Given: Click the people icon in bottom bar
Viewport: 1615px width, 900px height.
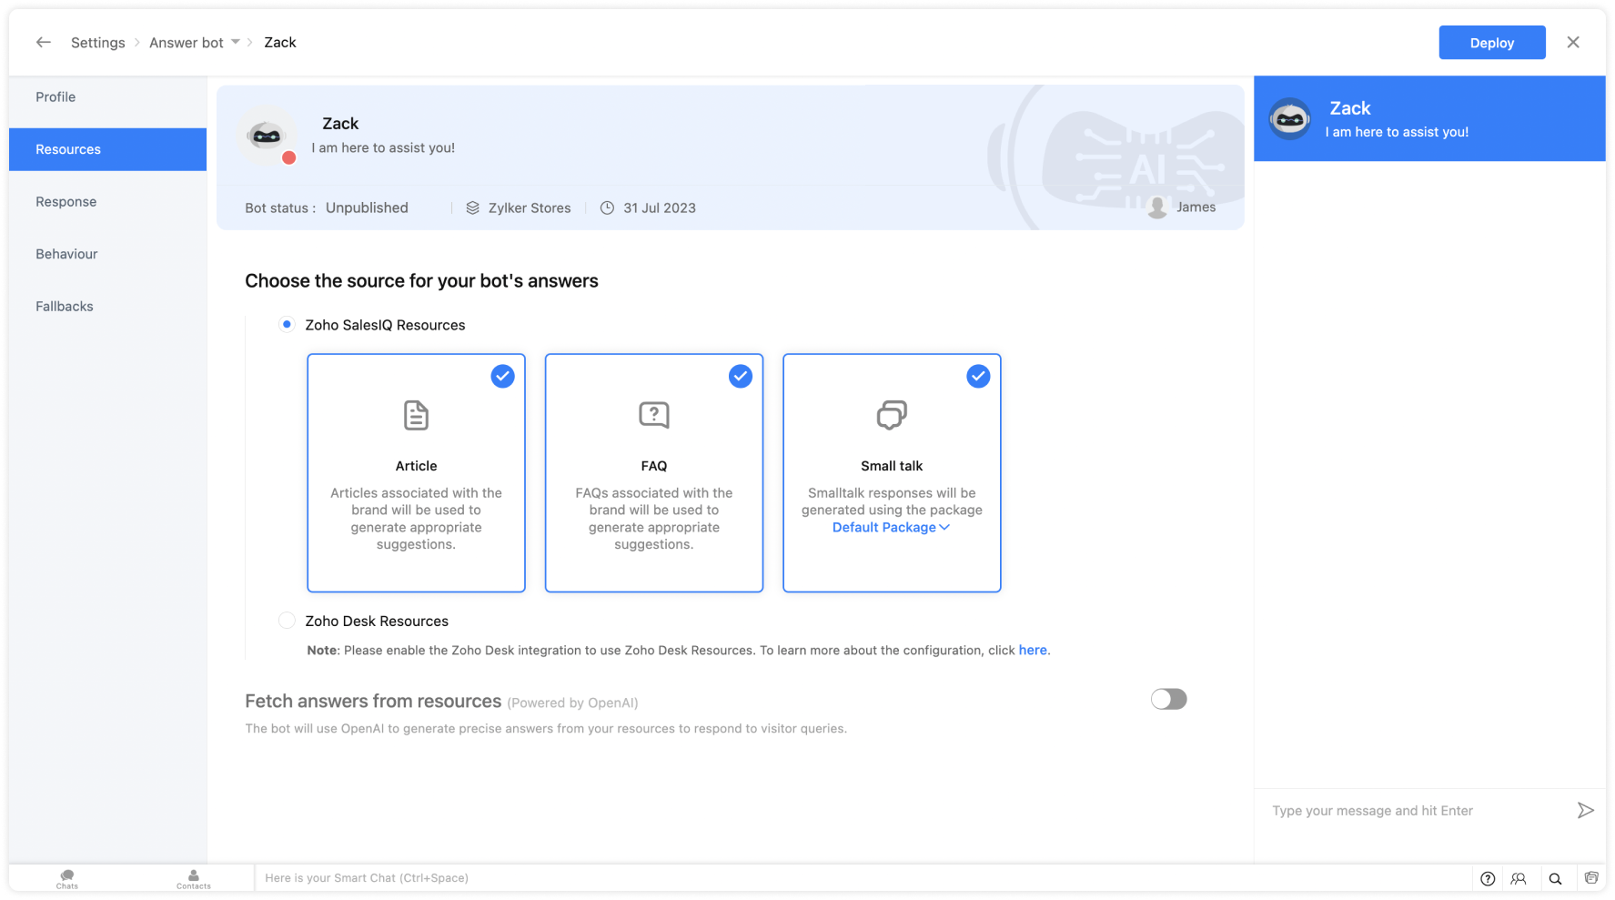Looking at the screenshot, I should pos(1519,878).
